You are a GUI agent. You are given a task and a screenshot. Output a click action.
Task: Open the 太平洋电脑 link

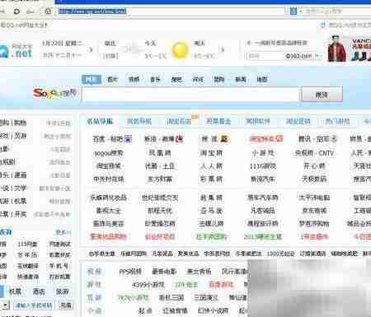314,198
